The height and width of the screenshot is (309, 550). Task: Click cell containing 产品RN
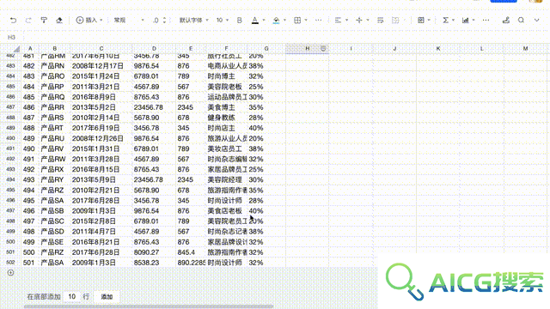(x=55, y=66)
